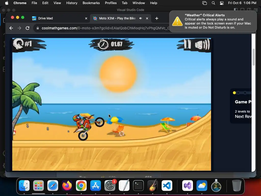This screenshot has height=196, width=261.
Task: Click the yellow progress dot in Game panel
Action: tap(234, 93)
